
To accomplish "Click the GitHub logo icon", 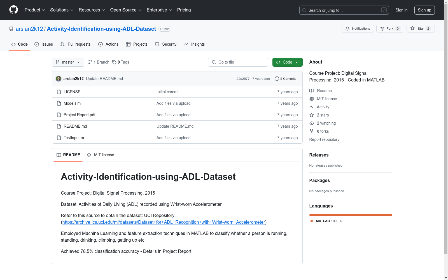I will (13, 10).
